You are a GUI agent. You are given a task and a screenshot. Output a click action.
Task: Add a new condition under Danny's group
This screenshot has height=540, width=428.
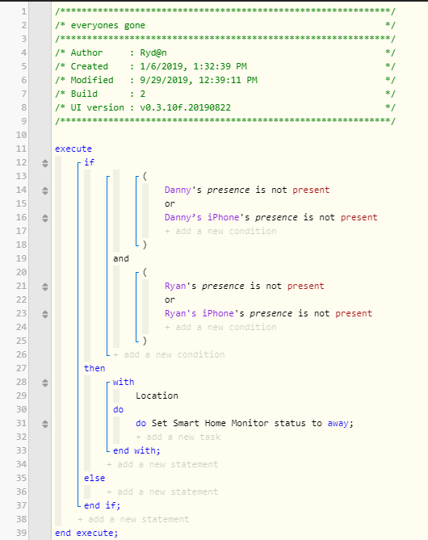coord(220,231)
